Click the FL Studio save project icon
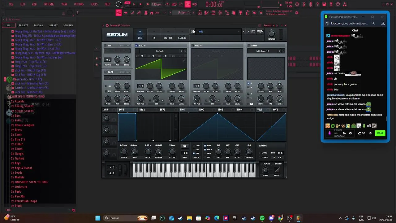The width and height of the screenshot is (396, 223). [x=324, y=4]
